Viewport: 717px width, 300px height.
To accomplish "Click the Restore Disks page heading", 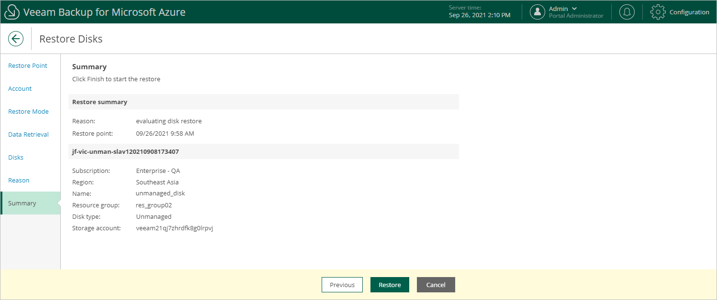I will coord(71,39).
